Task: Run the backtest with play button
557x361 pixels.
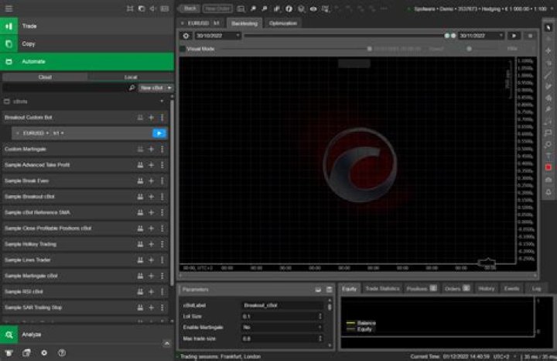Action: (514, 36)
